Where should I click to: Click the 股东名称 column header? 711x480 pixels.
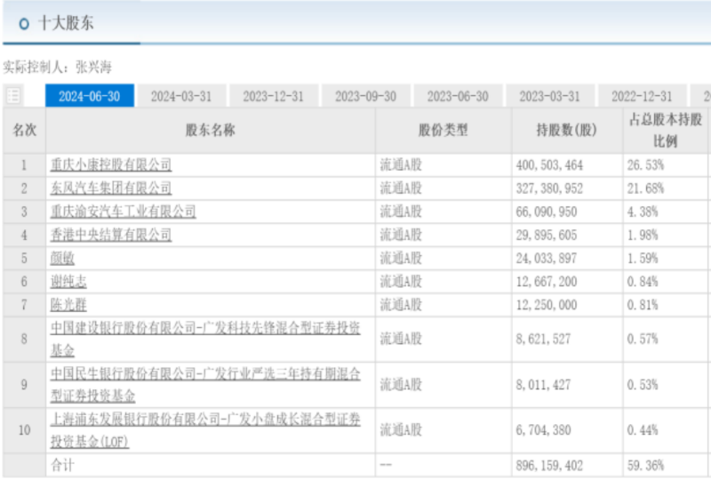click(x=211, y=130)
